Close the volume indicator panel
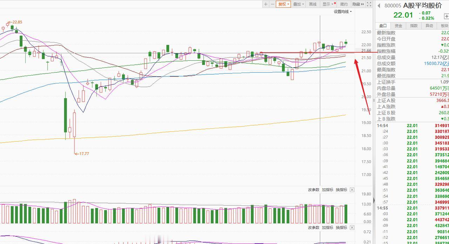 coord(352,190)
